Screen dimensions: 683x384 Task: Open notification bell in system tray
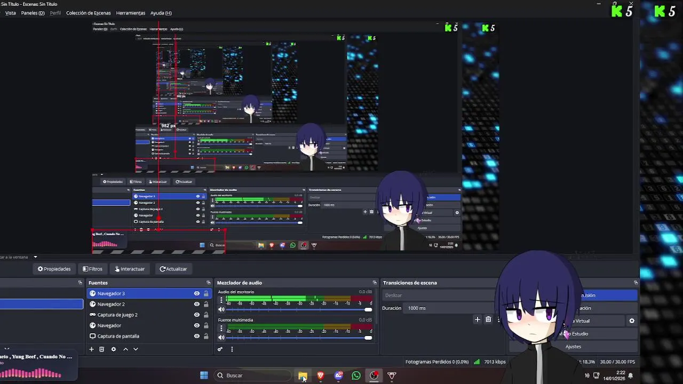coord(631,375)
